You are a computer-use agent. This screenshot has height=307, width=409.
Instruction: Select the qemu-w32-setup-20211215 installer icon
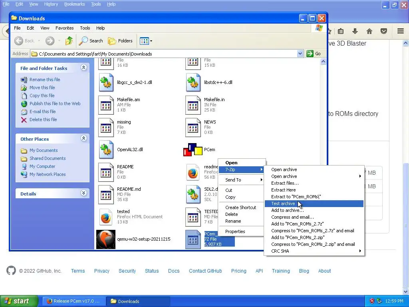point(106,239)
